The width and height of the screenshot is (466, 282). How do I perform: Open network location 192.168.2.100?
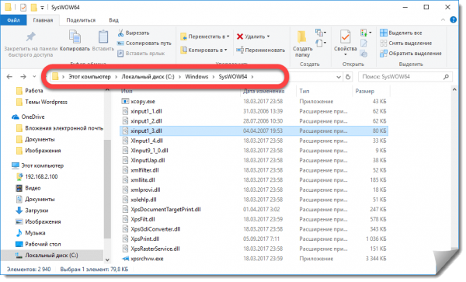pyautogui.click(x=41, y=176)
